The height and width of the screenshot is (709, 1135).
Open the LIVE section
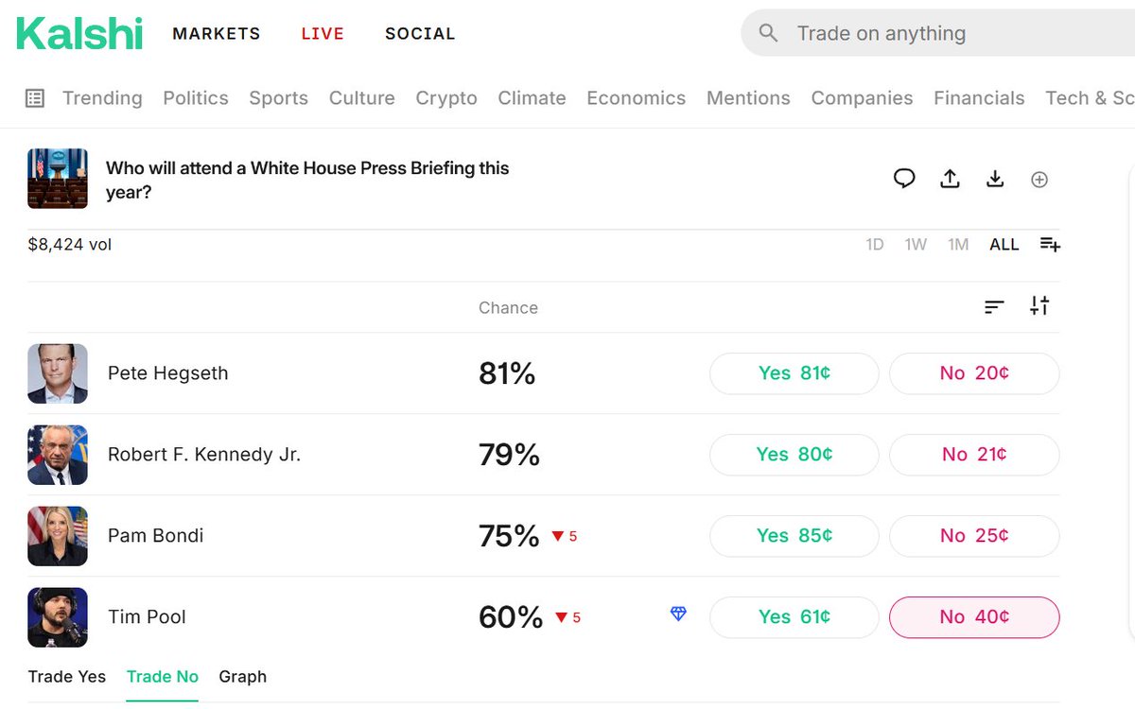click(323, 34)
